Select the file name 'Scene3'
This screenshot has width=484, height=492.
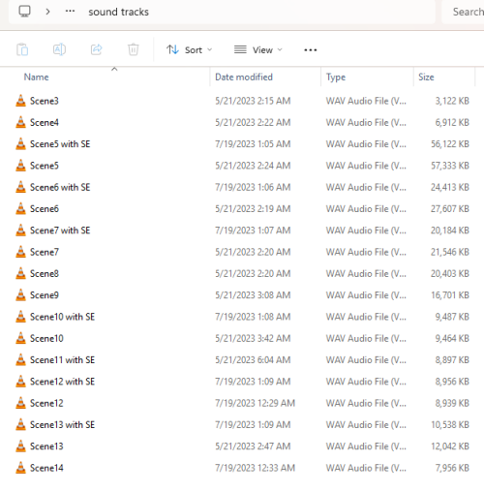pyautogui.click(x=45, y=101)
